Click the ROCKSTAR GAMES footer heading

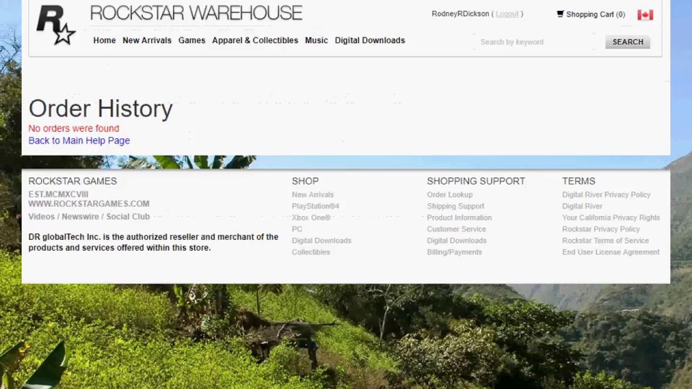pos(72,181)
